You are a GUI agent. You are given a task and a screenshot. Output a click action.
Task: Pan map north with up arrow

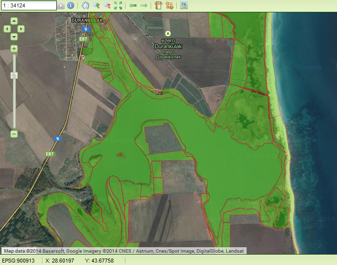point(14,21)
